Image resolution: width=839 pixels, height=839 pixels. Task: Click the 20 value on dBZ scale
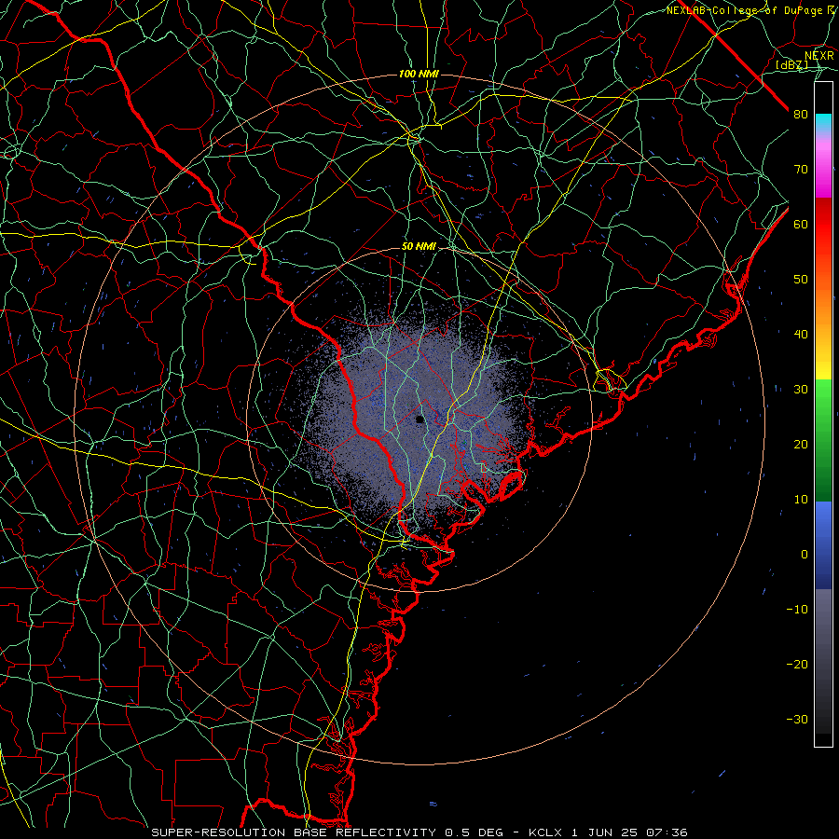coord(801,445)
